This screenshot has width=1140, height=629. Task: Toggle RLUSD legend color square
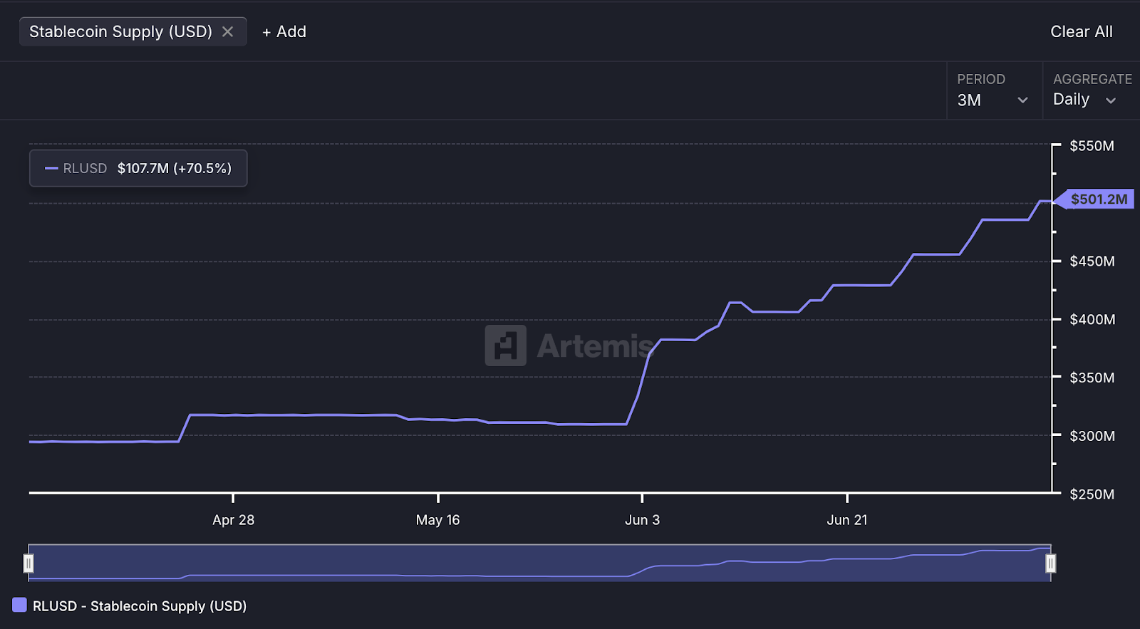point(19,605)
